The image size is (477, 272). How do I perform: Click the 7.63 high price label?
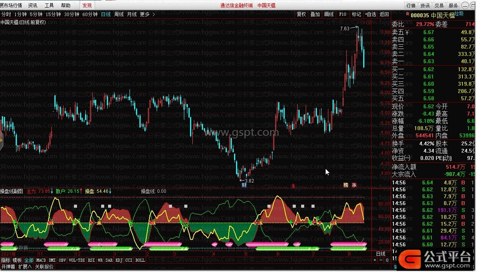344,28
